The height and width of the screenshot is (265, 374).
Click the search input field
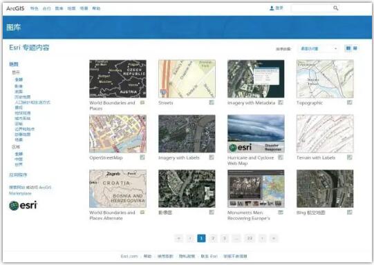pyautogui.click(x=312, y=8)
